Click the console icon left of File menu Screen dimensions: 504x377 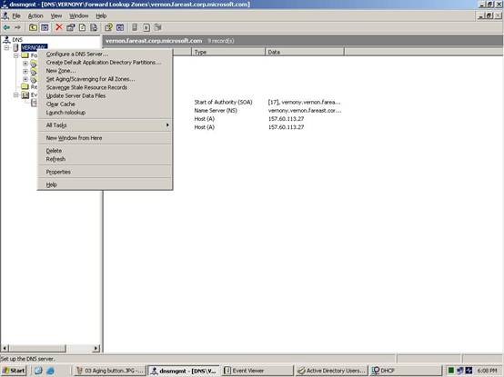click(5, 15)
